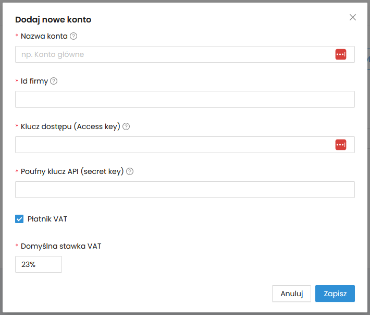Click the password manager icon in Access key field
370x315 pixels.
tap(340, 145)
